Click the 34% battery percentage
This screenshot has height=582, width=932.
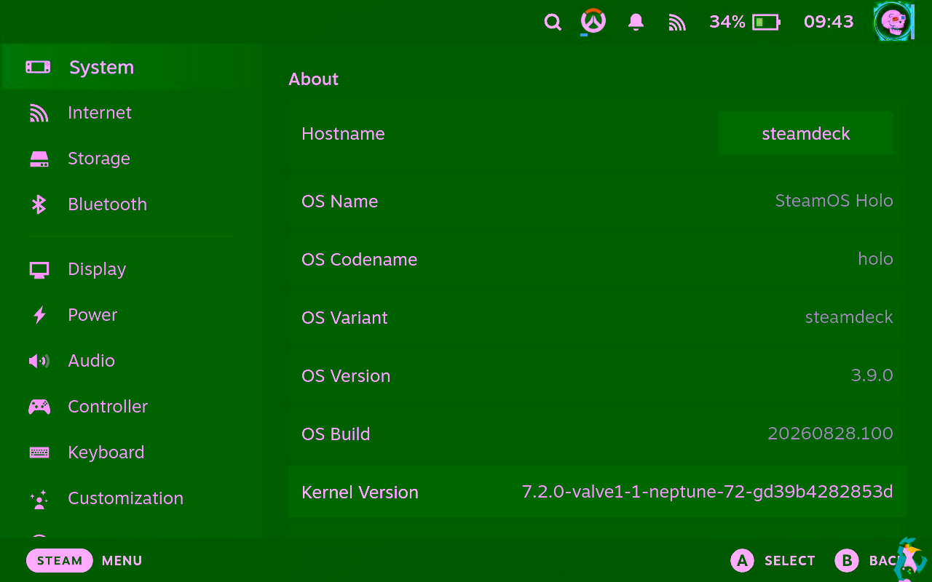pyautogui.click(x=727, y=22)
